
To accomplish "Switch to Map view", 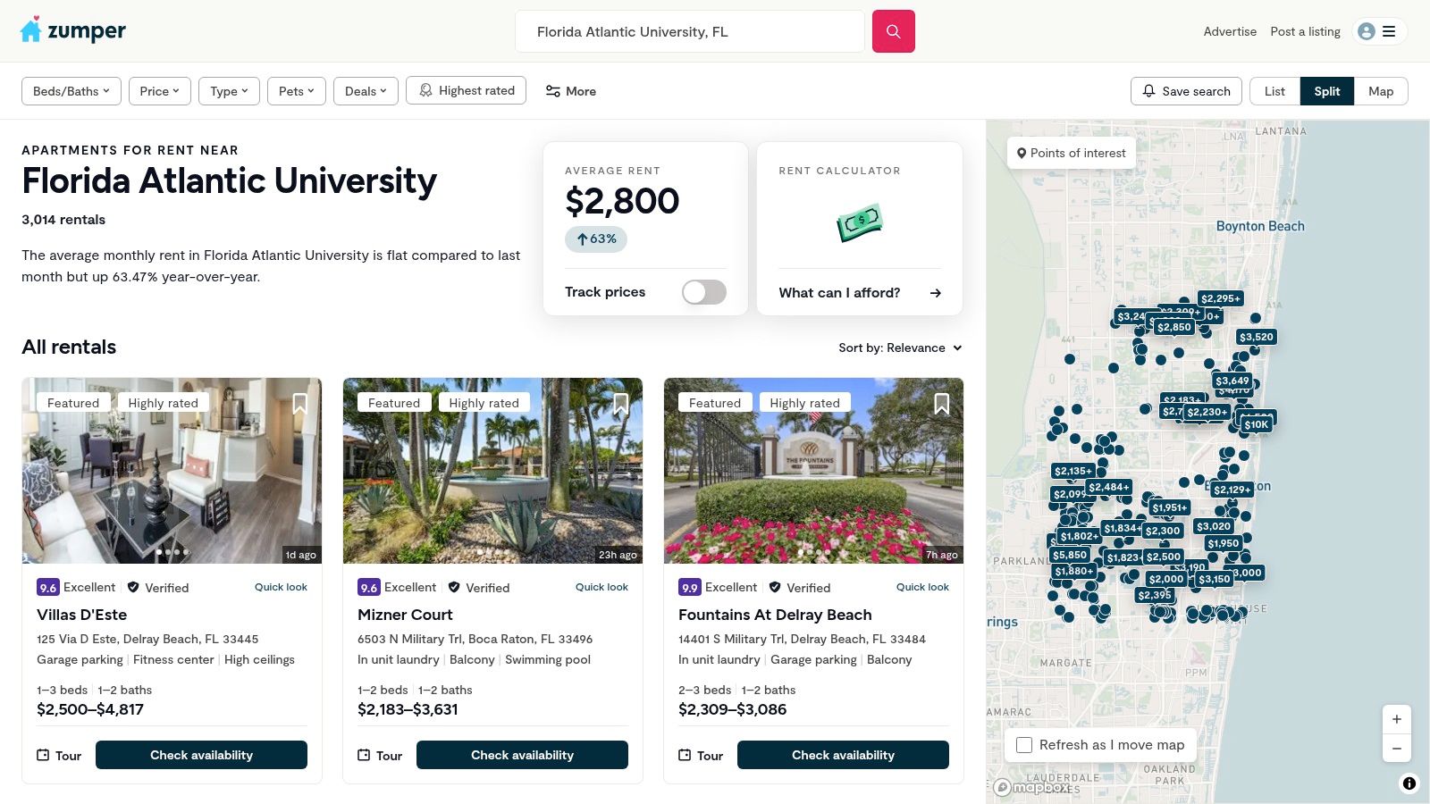I will [1381, 91].
